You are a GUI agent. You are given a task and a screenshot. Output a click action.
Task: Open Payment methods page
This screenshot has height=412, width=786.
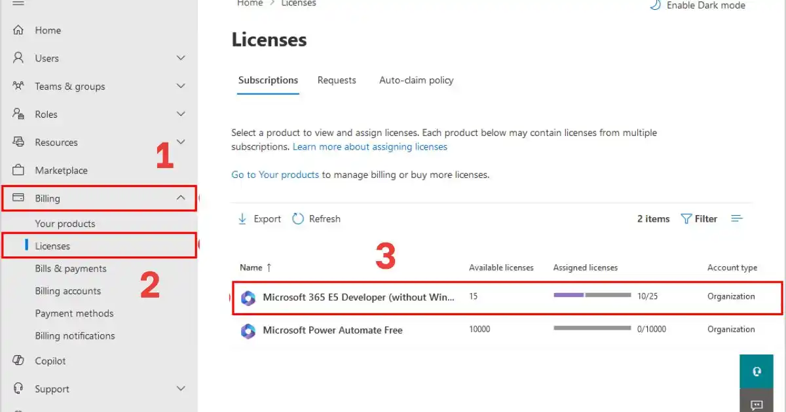click(x=74, y=313)
